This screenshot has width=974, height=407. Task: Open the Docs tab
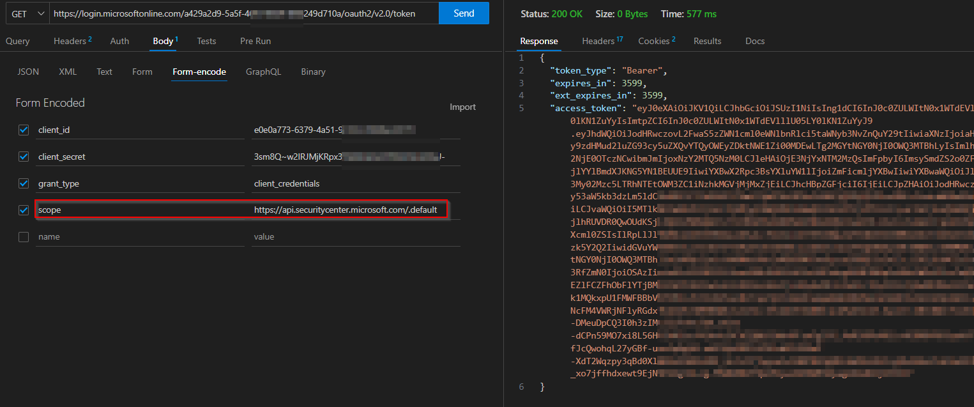(755, 41)
